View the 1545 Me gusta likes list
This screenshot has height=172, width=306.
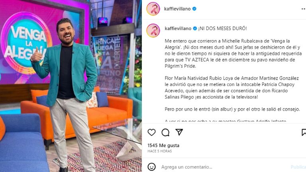pos(163,145)
